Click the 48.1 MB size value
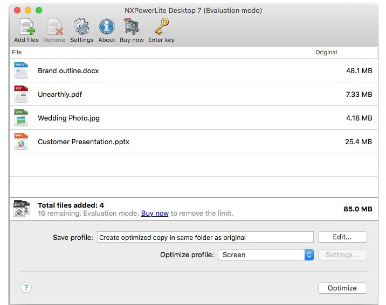 pyautogui.click(x=359, y=70)
